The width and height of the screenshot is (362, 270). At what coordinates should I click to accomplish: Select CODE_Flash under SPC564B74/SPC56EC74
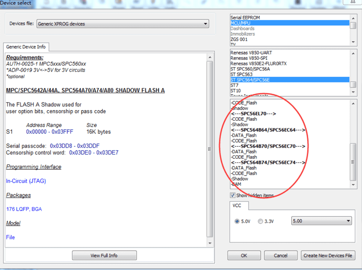tap(290, 173)
